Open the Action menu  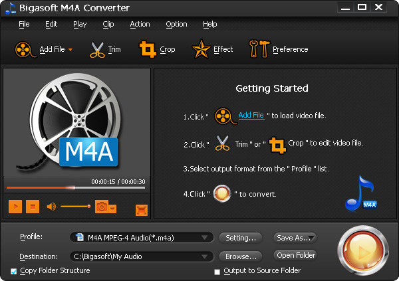click(x=140, y=24)
